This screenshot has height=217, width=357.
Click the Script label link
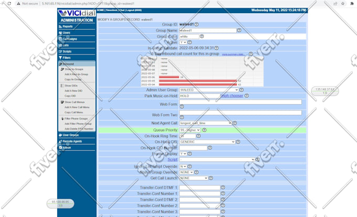pos(172,160)
